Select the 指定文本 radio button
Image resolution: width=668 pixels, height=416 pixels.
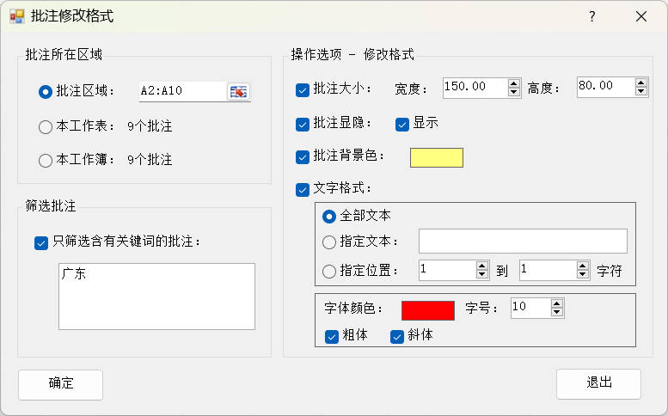click(329, 242)
